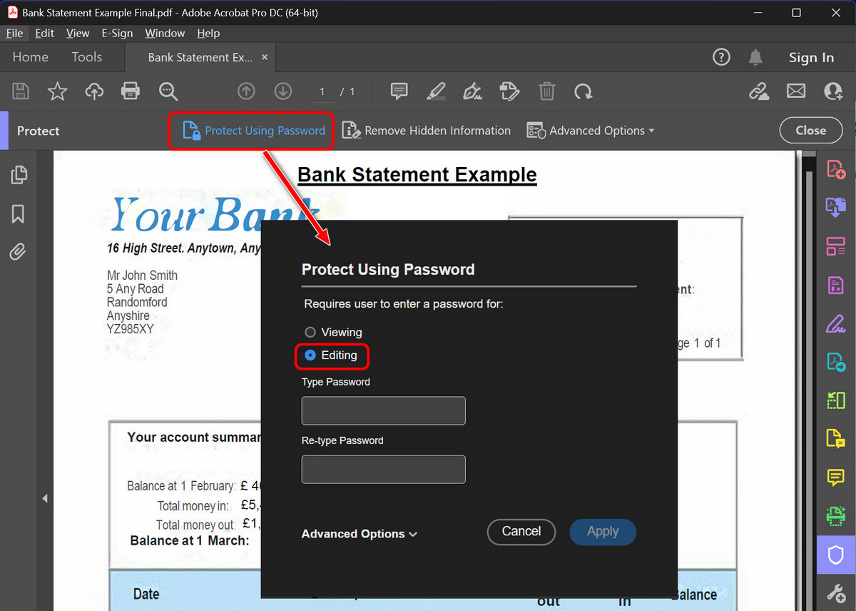Click the Delete pages trash icon
This screenshot has height=611, width=856.
(547, 91)
